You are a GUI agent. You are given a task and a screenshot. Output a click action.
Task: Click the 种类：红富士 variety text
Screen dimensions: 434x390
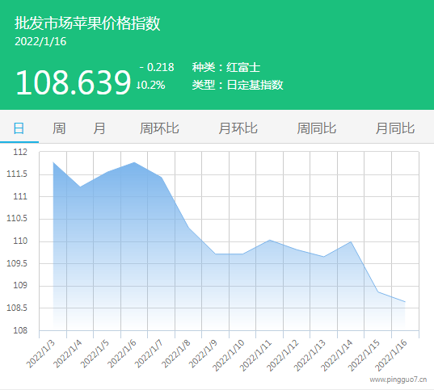point(226,67)
